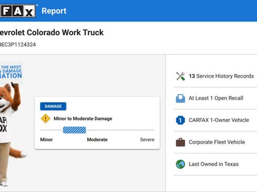Click the CARFAX logo in header
This screenshot has width=257, height=192.
click(x=18, y=11)
